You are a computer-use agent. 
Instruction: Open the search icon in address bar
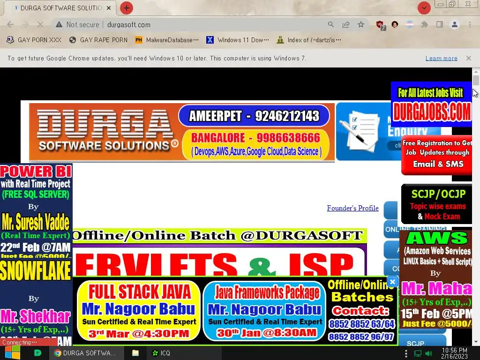tap(330, 24)
